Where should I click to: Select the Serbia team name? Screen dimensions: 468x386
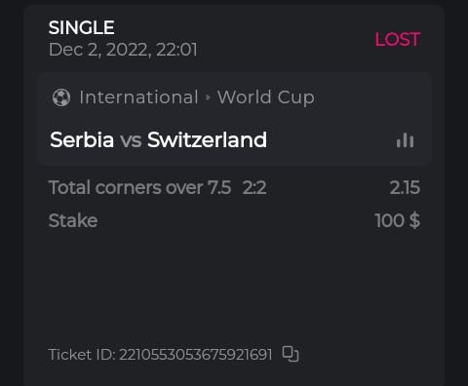(x=82, y=139)
